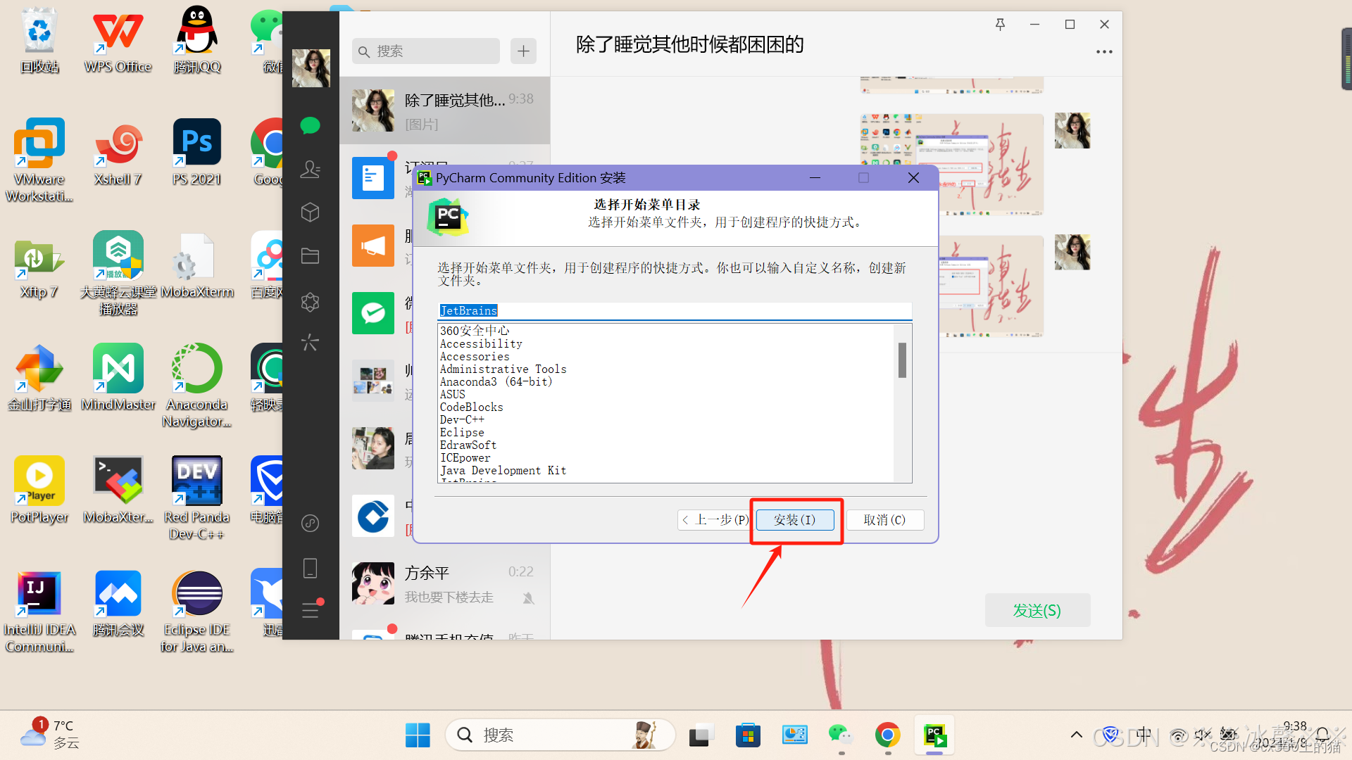Click the 安装(I) install button
The image size is (1352, 760).
[x=794, y=520]
